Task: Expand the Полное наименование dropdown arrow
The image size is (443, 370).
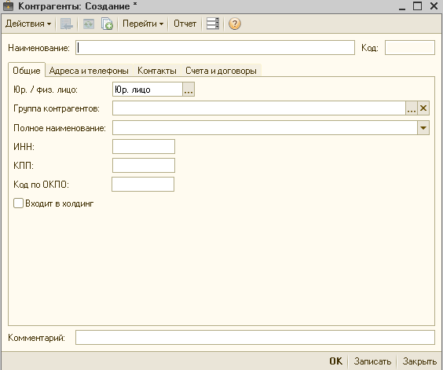Action: coord(423,128)
